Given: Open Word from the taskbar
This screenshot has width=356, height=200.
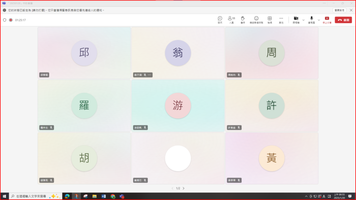Looking at the screenshot, I should point(104,196).
